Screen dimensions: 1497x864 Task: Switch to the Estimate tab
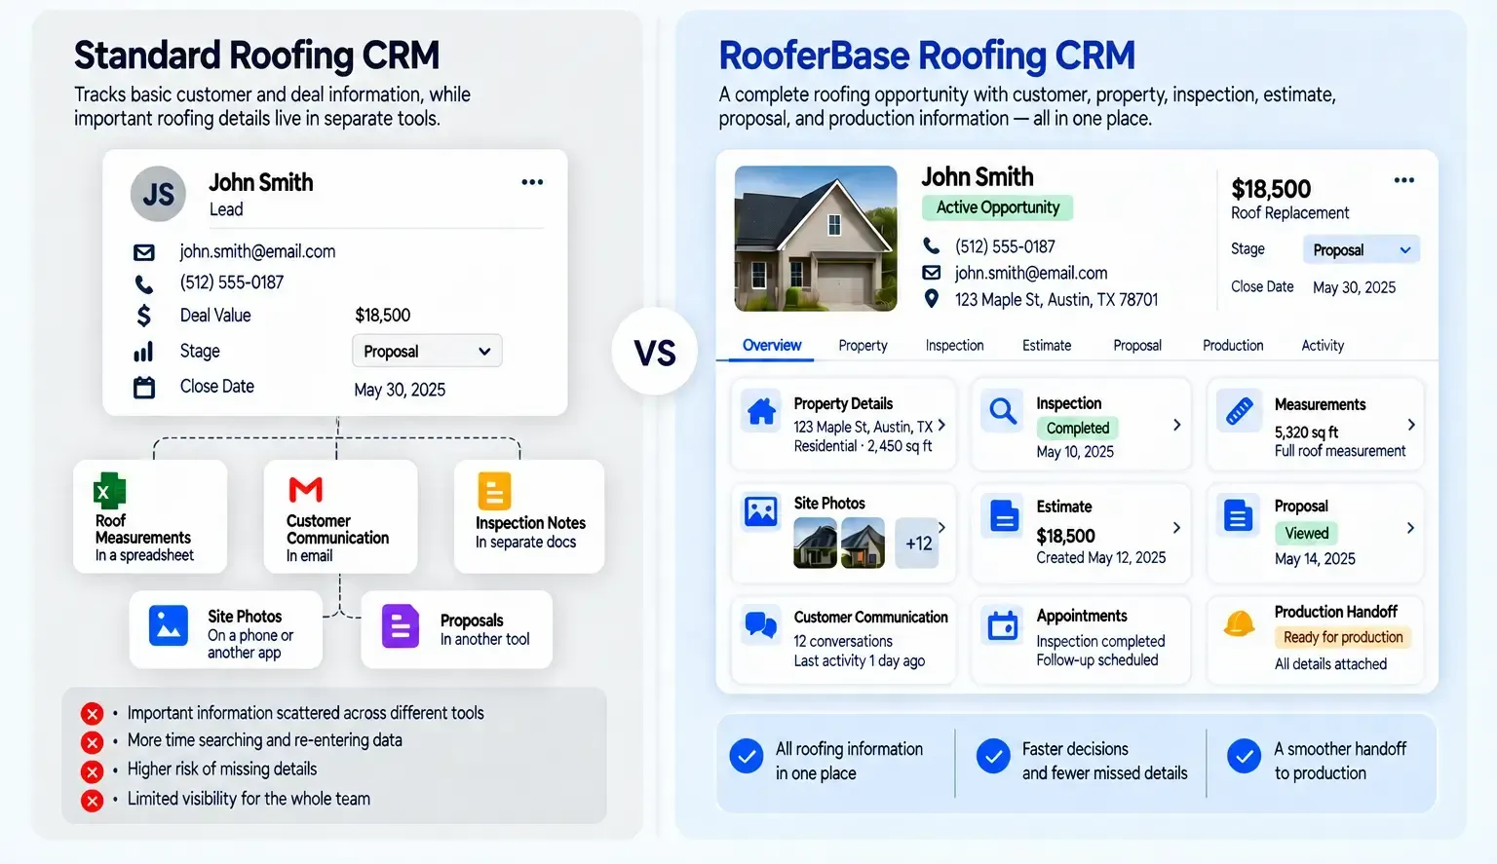(x=1047, y=346)
